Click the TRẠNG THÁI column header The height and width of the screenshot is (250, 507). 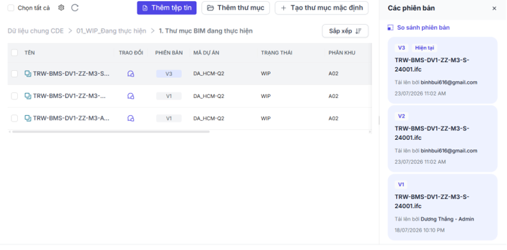[277, 53]
